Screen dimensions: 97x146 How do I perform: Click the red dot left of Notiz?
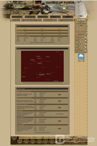(79, 22)
